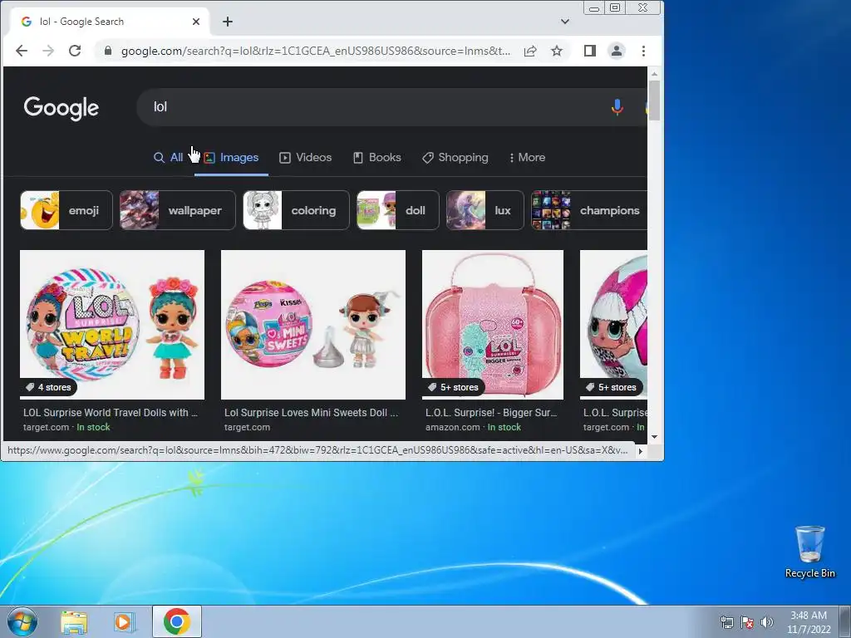851x638 pixels.
Task: Open a new browser tab
Action: pyautogui.click(x=228, y=22)
